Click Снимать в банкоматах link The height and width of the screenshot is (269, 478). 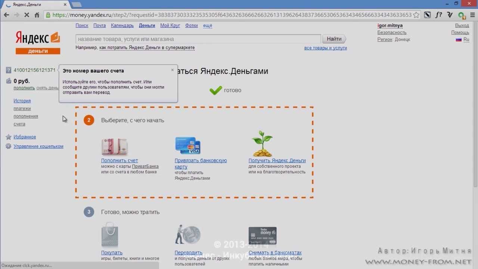275,253
